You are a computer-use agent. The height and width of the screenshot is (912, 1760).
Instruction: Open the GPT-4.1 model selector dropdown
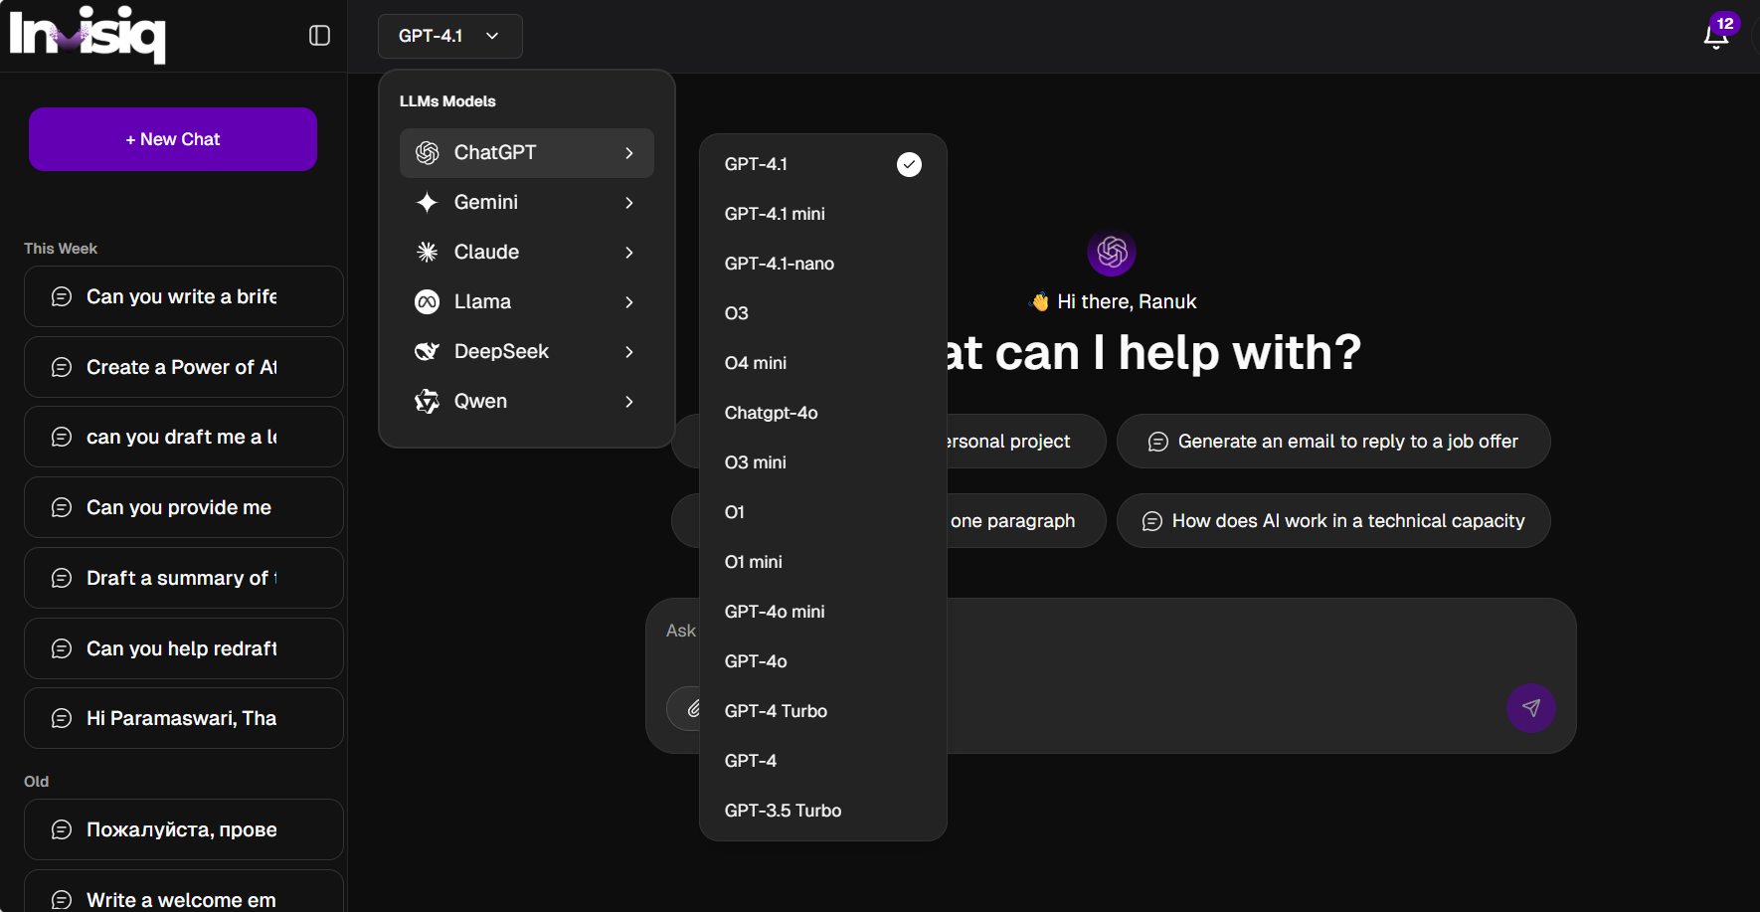[450, 36]
